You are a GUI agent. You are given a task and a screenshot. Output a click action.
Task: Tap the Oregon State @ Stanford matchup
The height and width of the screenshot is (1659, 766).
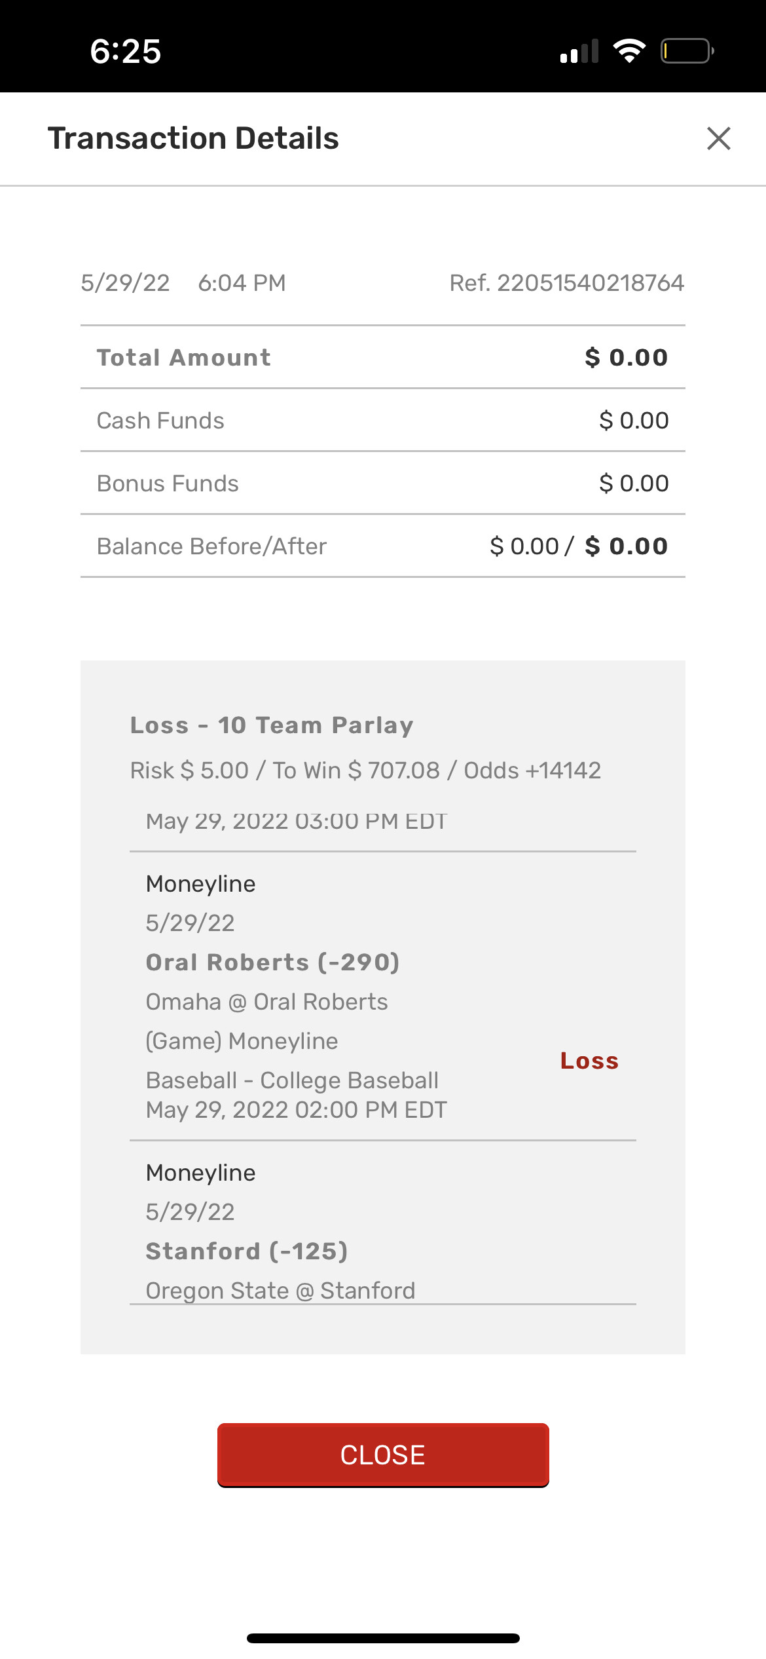(280, 1290)
